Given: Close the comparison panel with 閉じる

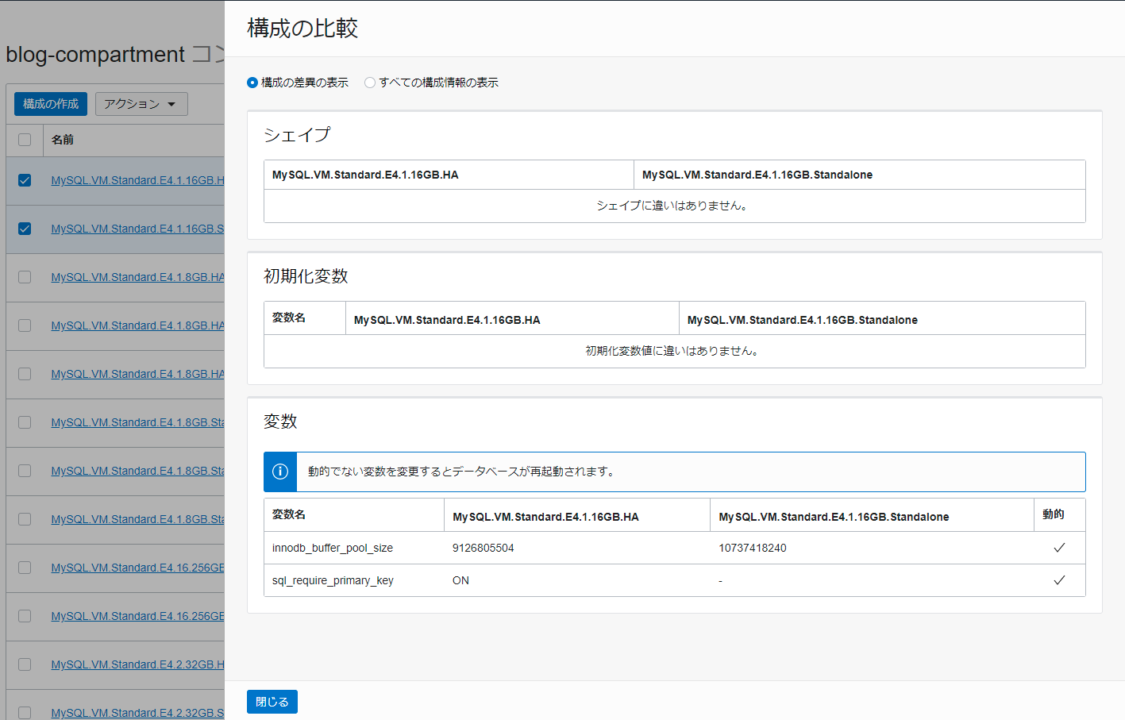Looking at the screenshot, I should 272,702.
